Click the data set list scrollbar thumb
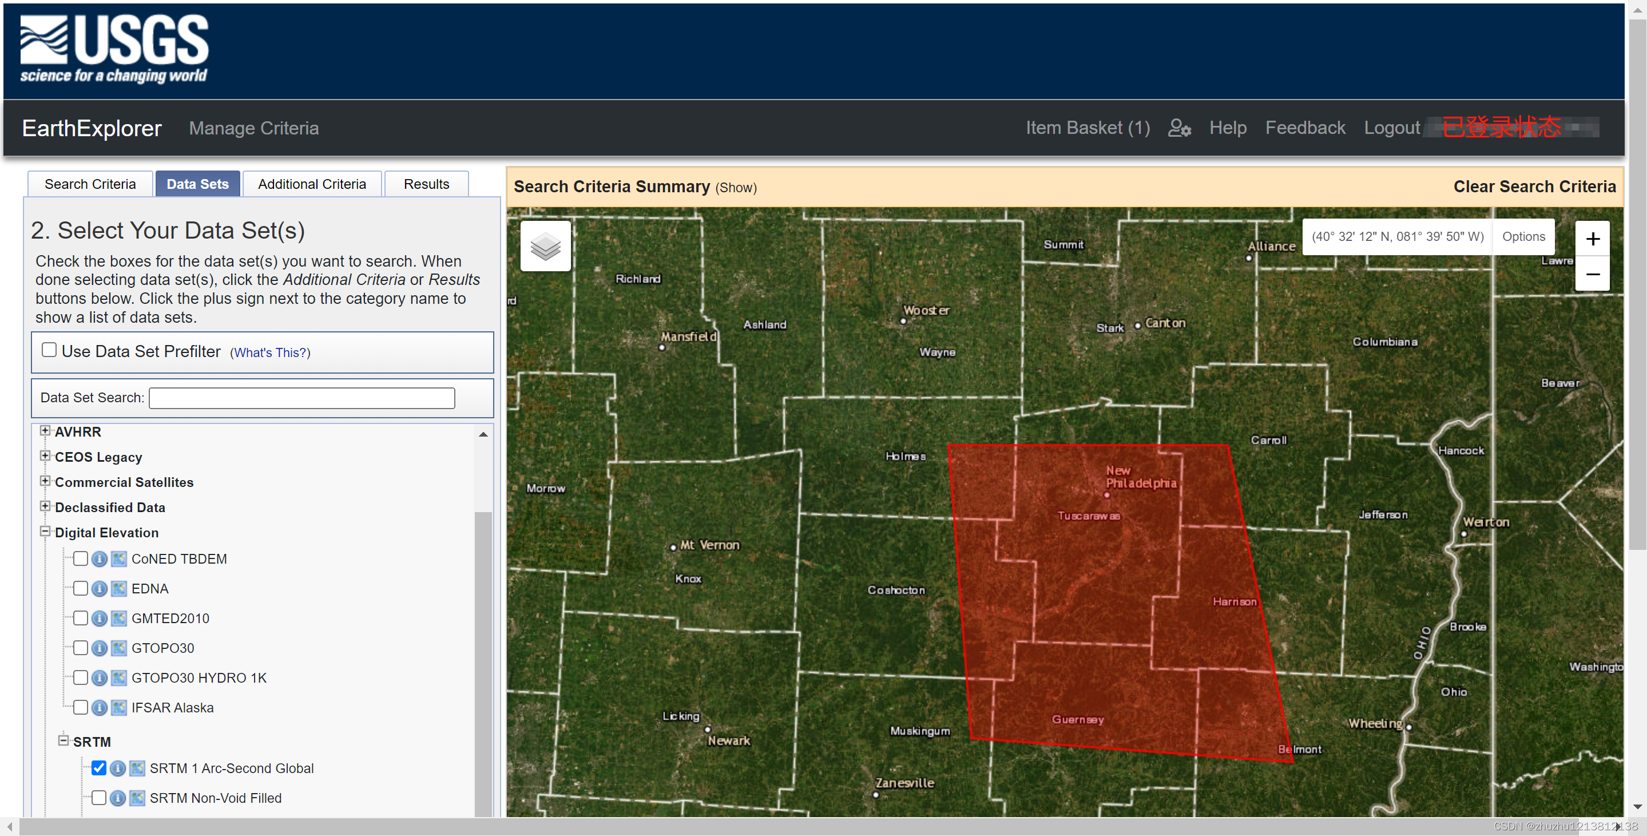This screenshot has height=836, width=1647. tap(483, 663)
